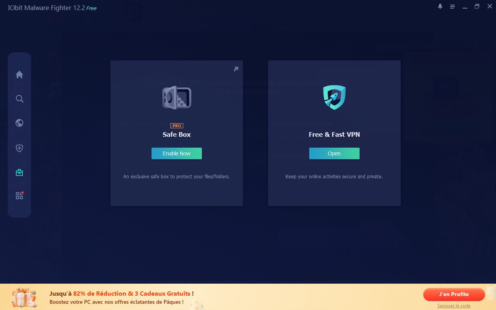This screenshot has height=310, width=496.
Task: Open the notifications bell icon
Action: coord(440,6)
